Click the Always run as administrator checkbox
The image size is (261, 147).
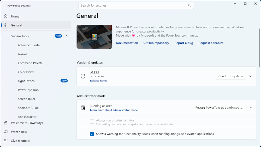coord(92,121)
